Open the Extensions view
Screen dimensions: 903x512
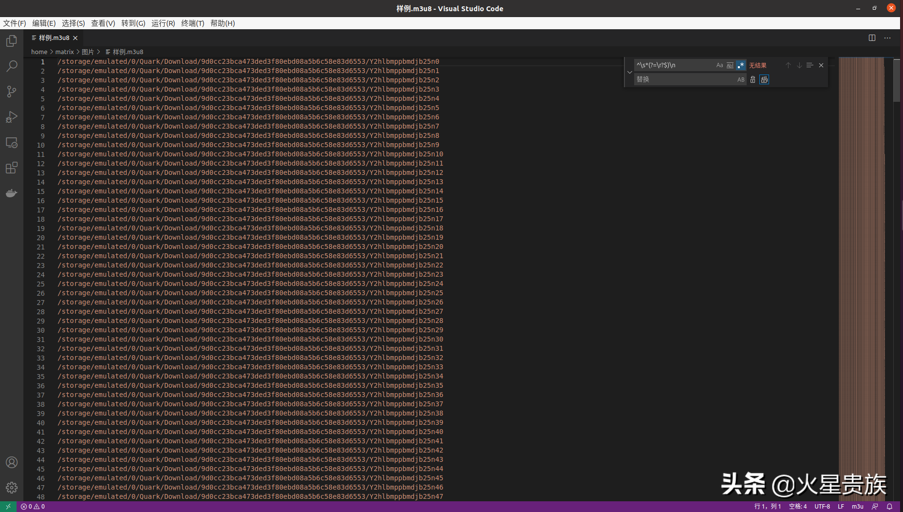[x=12, y=168]
